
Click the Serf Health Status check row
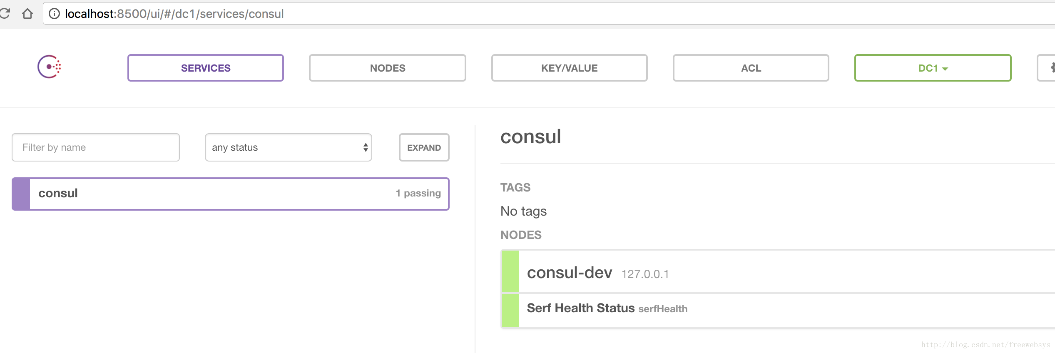pos(580,308)
